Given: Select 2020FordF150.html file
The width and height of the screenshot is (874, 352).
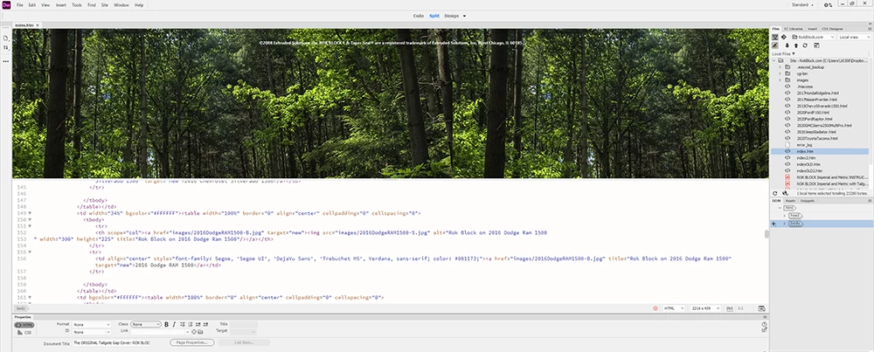Looking at the screenshot, I should point(813,113).
